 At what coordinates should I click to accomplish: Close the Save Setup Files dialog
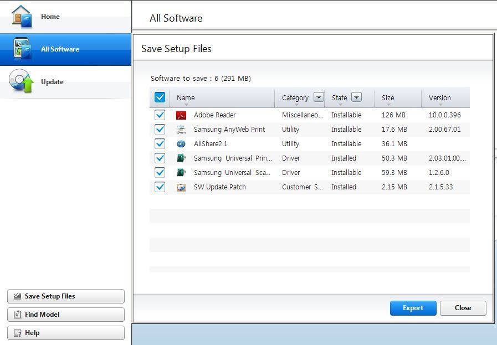[463, 308]
